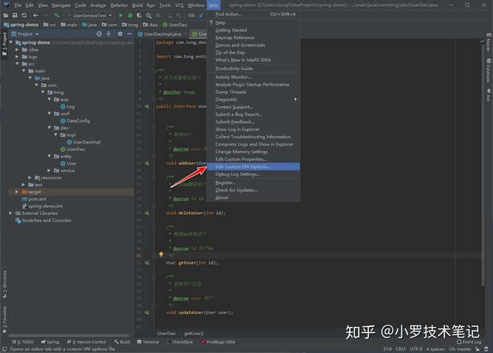Click the gutter icon beside deleteUser
The image size is (493, 353).
coord(147,213)
